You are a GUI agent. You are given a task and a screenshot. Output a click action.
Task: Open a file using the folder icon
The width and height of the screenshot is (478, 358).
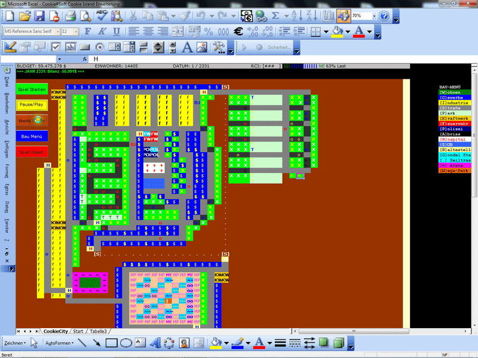(x=25, y=16)
